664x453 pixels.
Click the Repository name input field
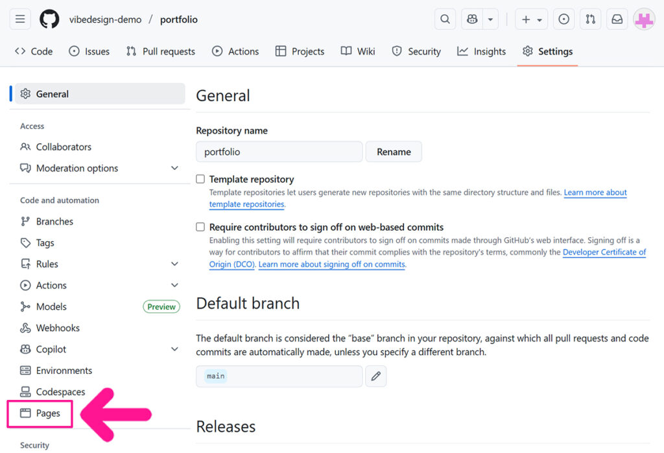(279, 152)
